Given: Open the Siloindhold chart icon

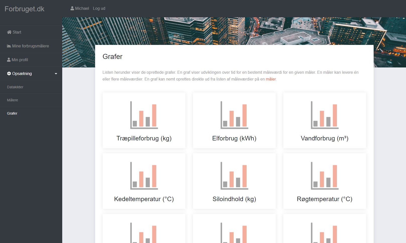Looking at the screenshot, I should [234, 176].
